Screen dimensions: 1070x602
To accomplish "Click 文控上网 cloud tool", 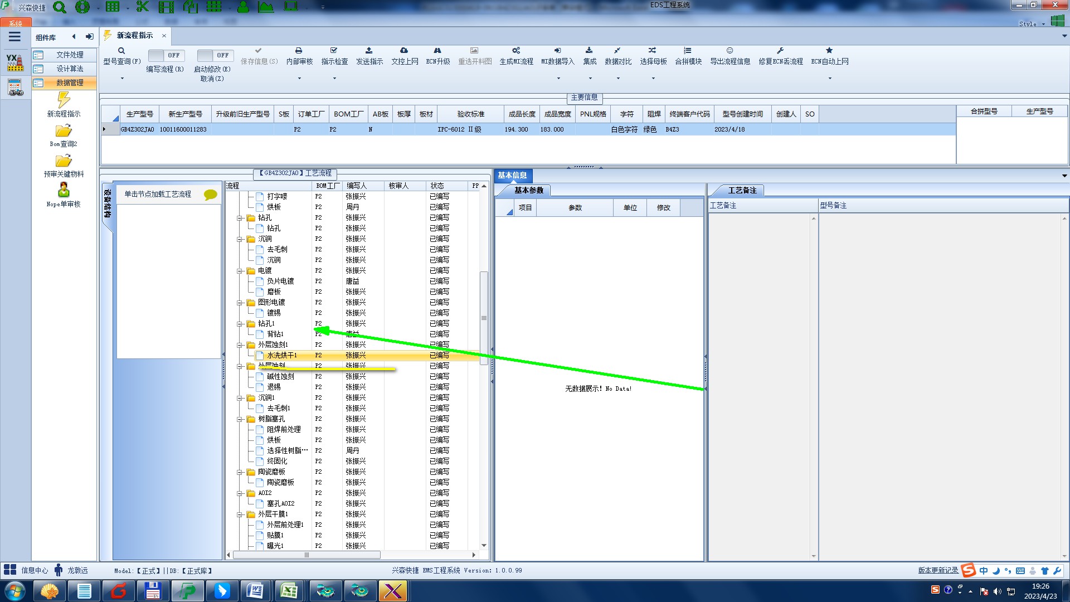I will click(405, 56).
